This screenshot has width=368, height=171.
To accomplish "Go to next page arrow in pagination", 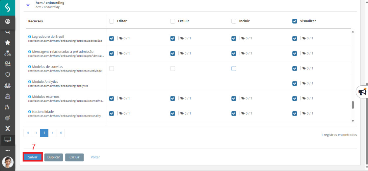I will point(52,133).
